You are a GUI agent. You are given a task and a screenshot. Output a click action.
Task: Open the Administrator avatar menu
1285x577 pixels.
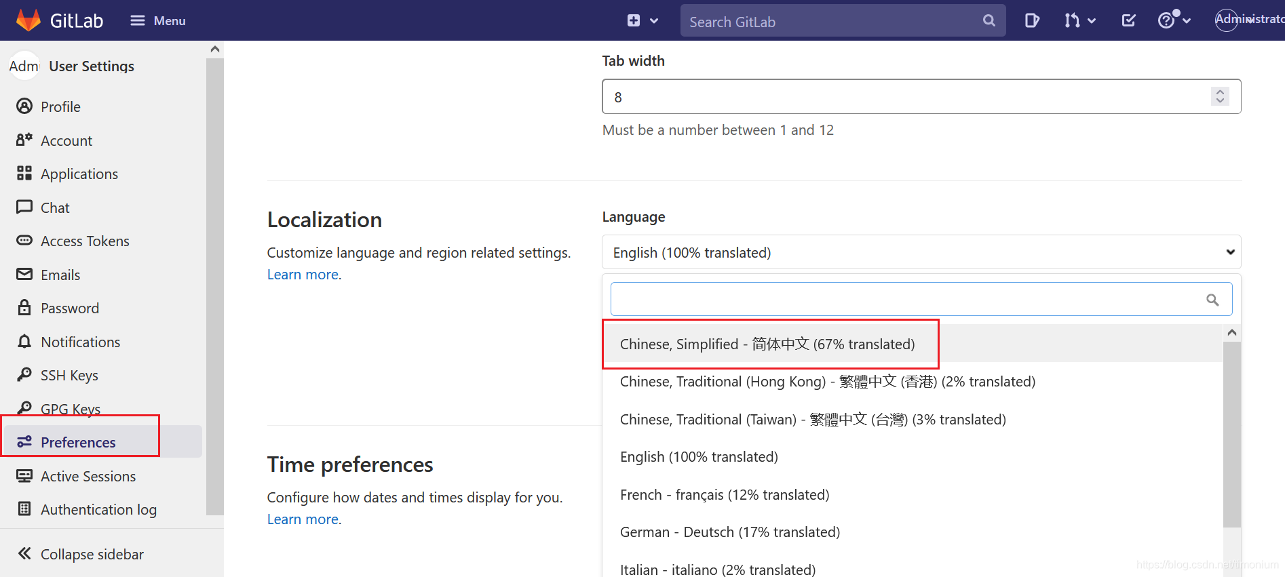(1248, 20)
